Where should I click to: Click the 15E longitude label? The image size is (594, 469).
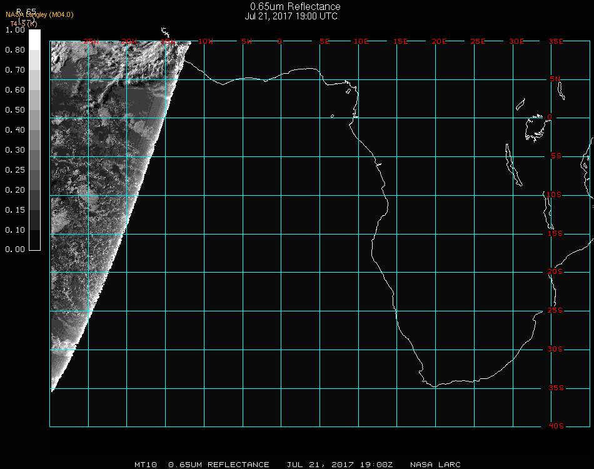click(400, 41)
